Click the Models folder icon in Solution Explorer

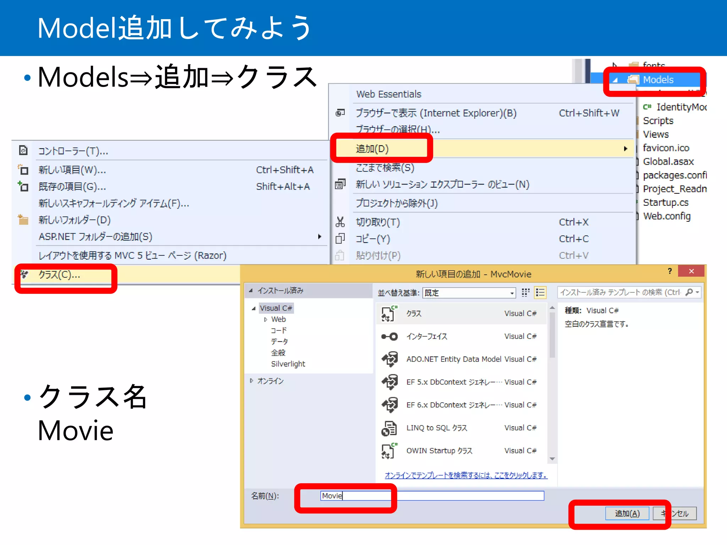coord(633,79)
